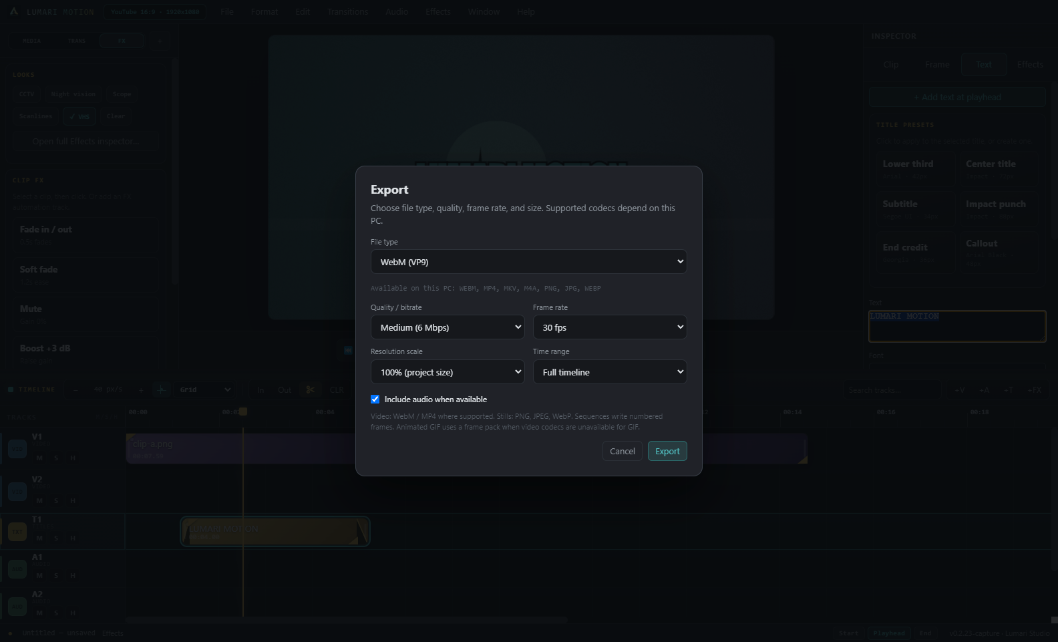The image size is (1058, 642).
Task: Solo track V1 with its S button
Action: pyautogui.click(x=56, y=458)
